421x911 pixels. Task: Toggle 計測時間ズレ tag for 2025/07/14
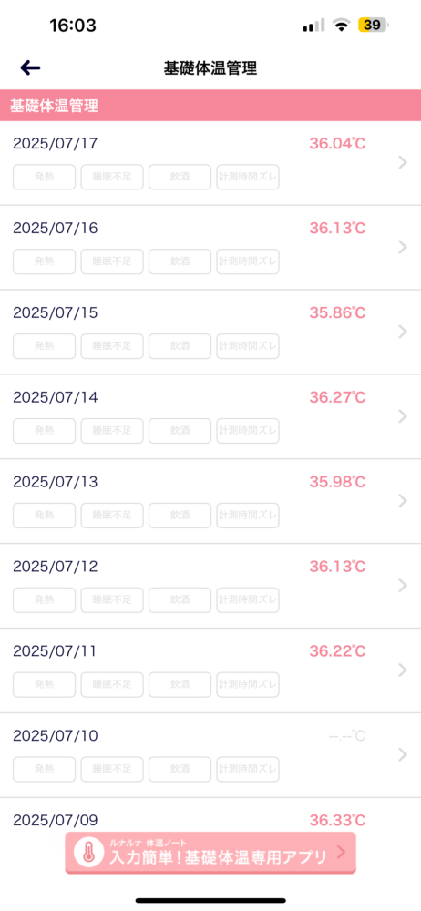[x=248, y=431]
